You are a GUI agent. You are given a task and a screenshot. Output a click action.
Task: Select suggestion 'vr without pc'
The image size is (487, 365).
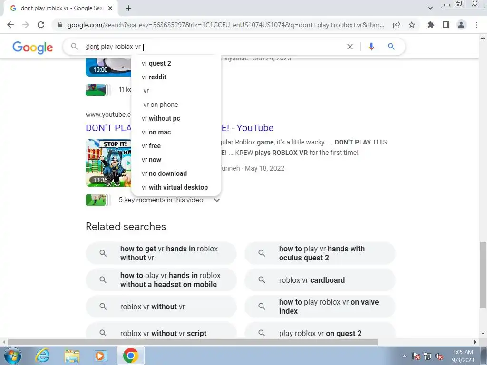point(176,118)
